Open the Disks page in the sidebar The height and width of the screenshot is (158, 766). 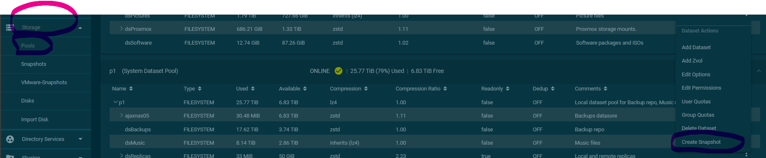tap(28, 101)
